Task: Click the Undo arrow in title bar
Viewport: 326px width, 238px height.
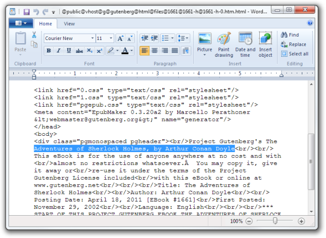Action: [x=36, y=12]
